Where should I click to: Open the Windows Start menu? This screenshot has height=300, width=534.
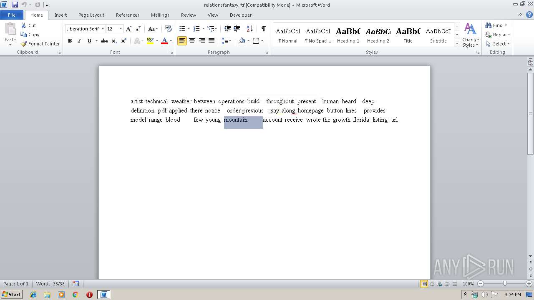click(x=11, y=294)
